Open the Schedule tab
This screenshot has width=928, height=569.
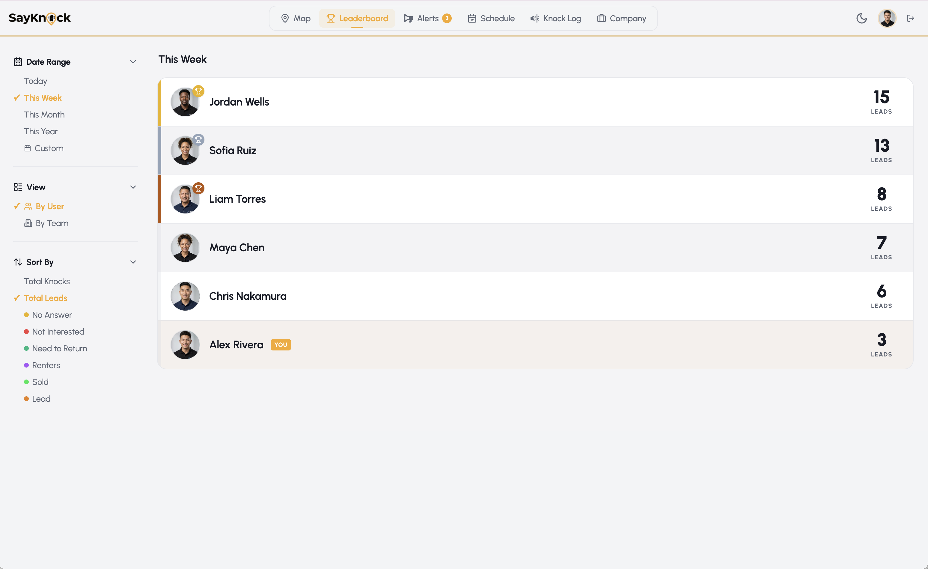coord(491,19)
